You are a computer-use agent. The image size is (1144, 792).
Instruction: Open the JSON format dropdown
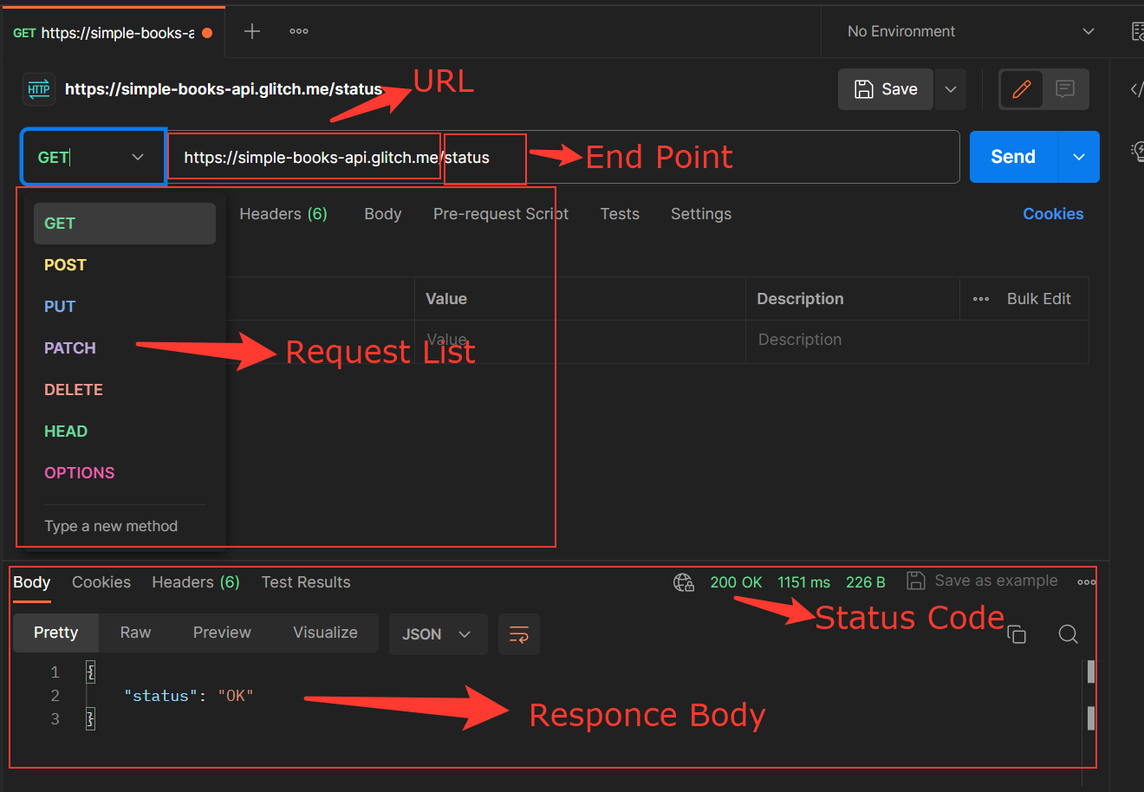tap(438, 634)
